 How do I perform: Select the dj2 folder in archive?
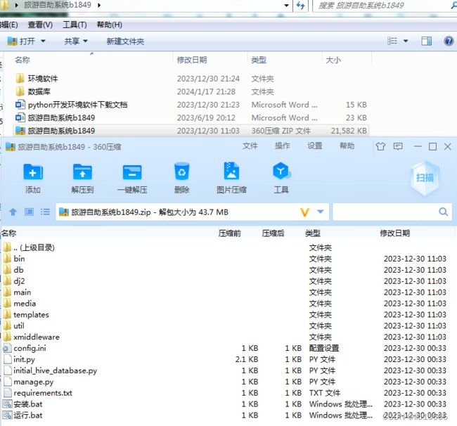click(x=14, y=281)
